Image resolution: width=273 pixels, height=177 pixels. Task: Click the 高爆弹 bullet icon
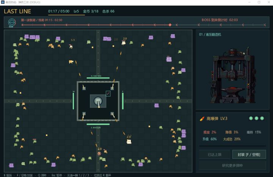coord(202,119)
